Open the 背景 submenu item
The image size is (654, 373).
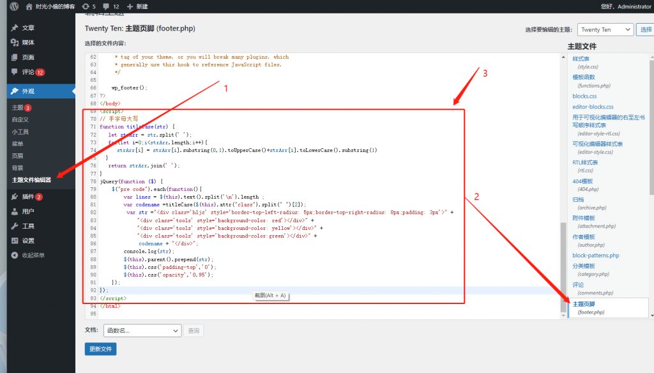pos(17,168)
